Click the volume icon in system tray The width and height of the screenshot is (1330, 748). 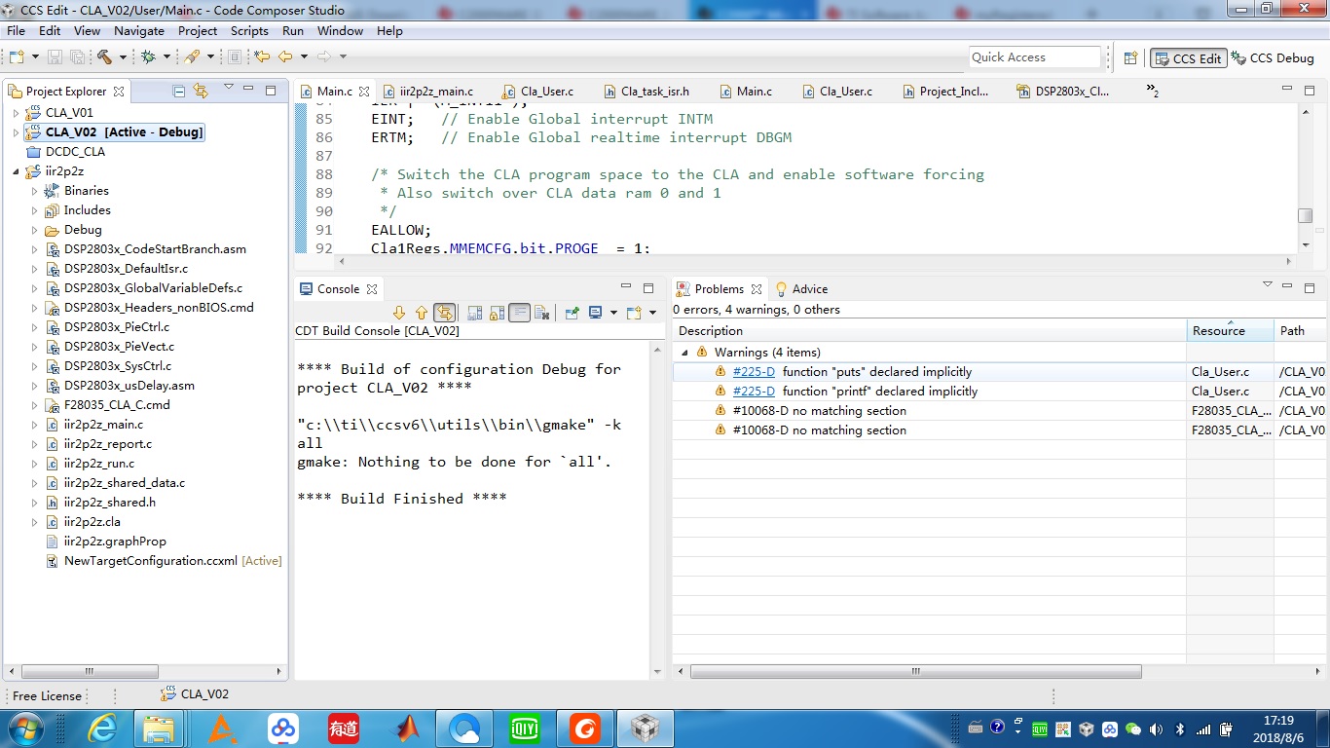pyautogui.click(x=1156, y=729)
